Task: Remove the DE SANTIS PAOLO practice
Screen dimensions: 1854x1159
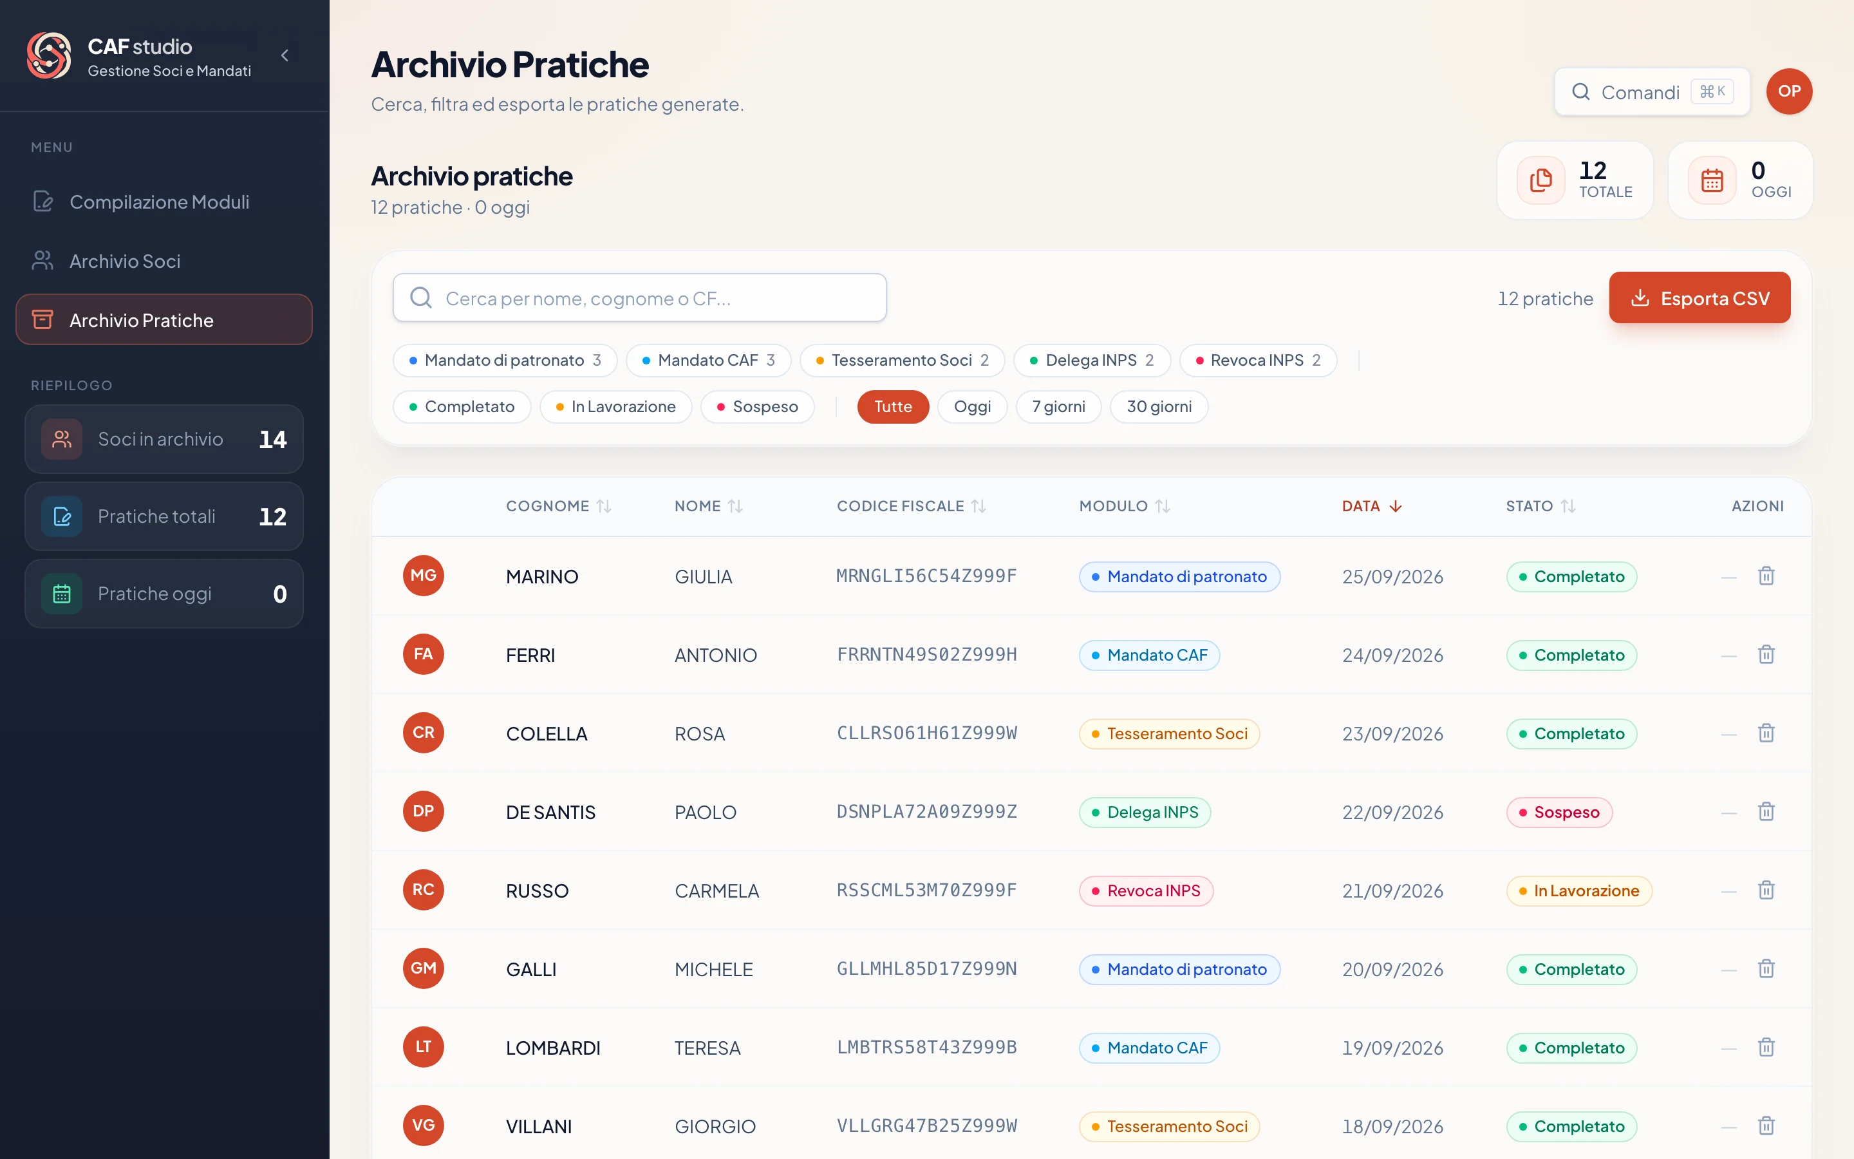Action: pos(1766,812)
